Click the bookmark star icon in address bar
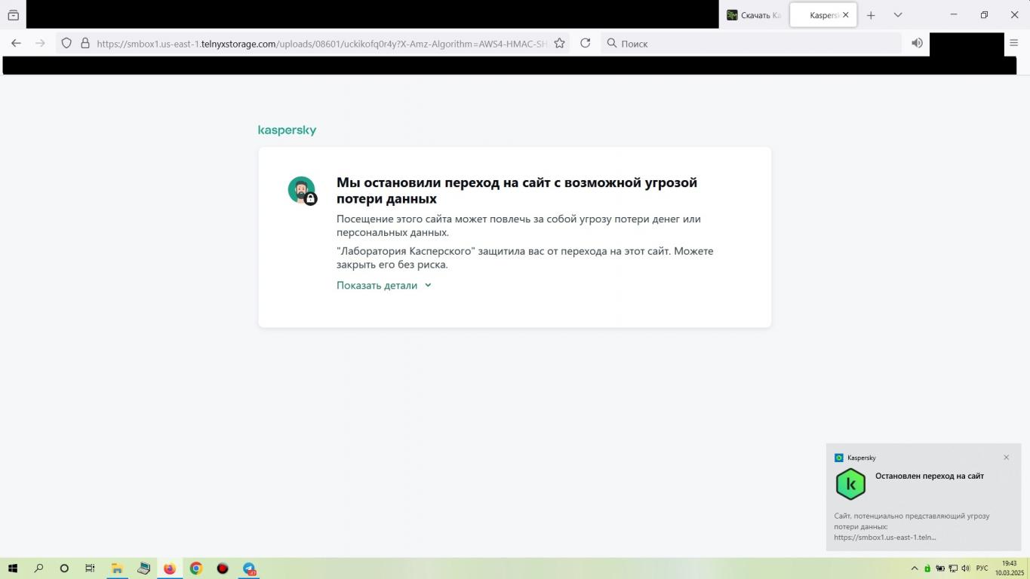The height and width of the screenshot is (579, 1030). [559, 44]
